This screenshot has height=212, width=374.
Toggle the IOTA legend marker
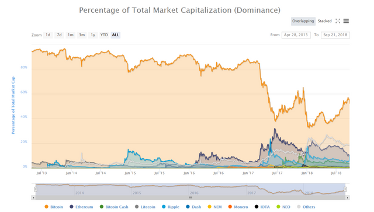[x=257, y=207]
